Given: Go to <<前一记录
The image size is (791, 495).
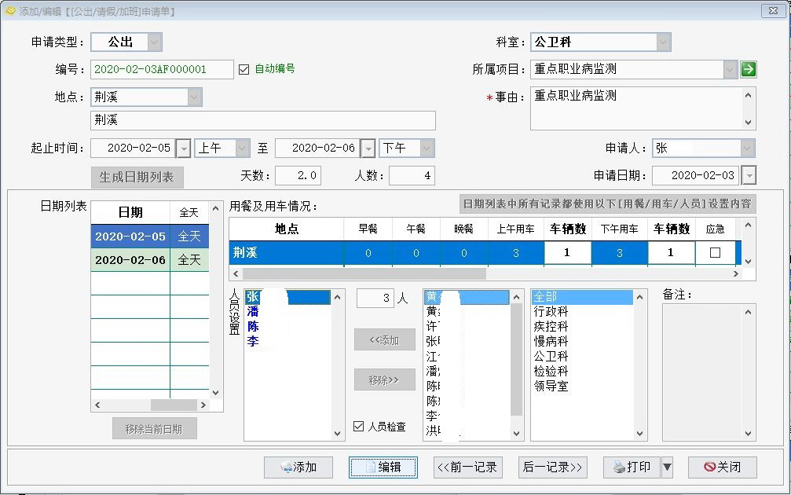Looking at the screenshot, I should [x=467, y=467].
